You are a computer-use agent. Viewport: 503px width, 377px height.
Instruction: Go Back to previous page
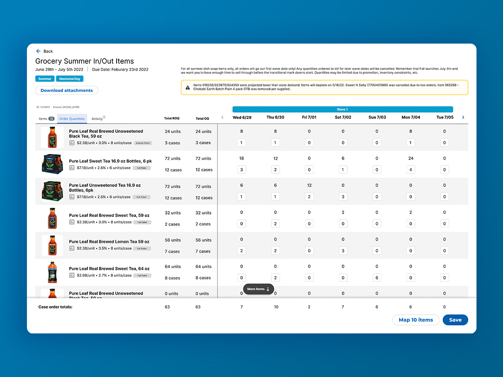click(x=44, y=51)
